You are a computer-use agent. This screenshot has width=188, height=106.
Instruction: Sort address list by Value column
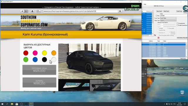(164, 41)
